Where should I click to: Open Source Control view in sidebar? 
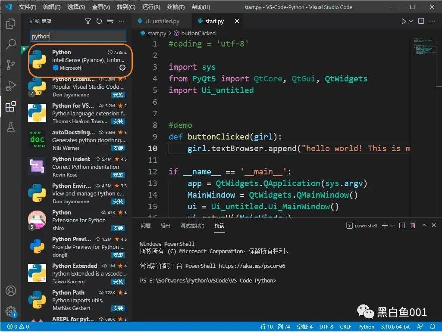(10, 65)
